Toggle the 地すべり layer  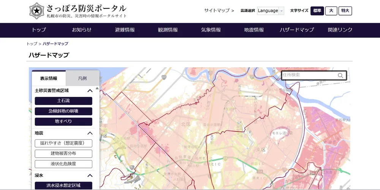63,122
